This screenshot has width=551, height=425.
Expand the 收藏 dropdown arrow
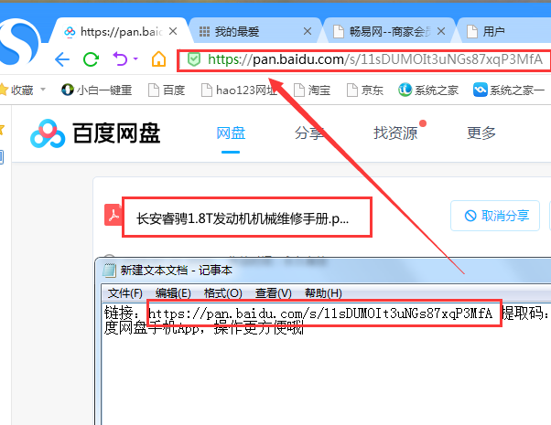pos(43,90)
